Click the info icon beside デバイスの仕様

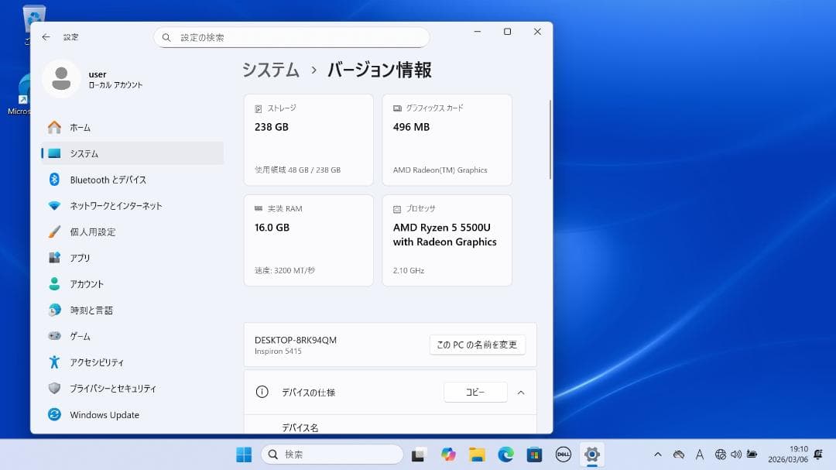click(262, 392)
